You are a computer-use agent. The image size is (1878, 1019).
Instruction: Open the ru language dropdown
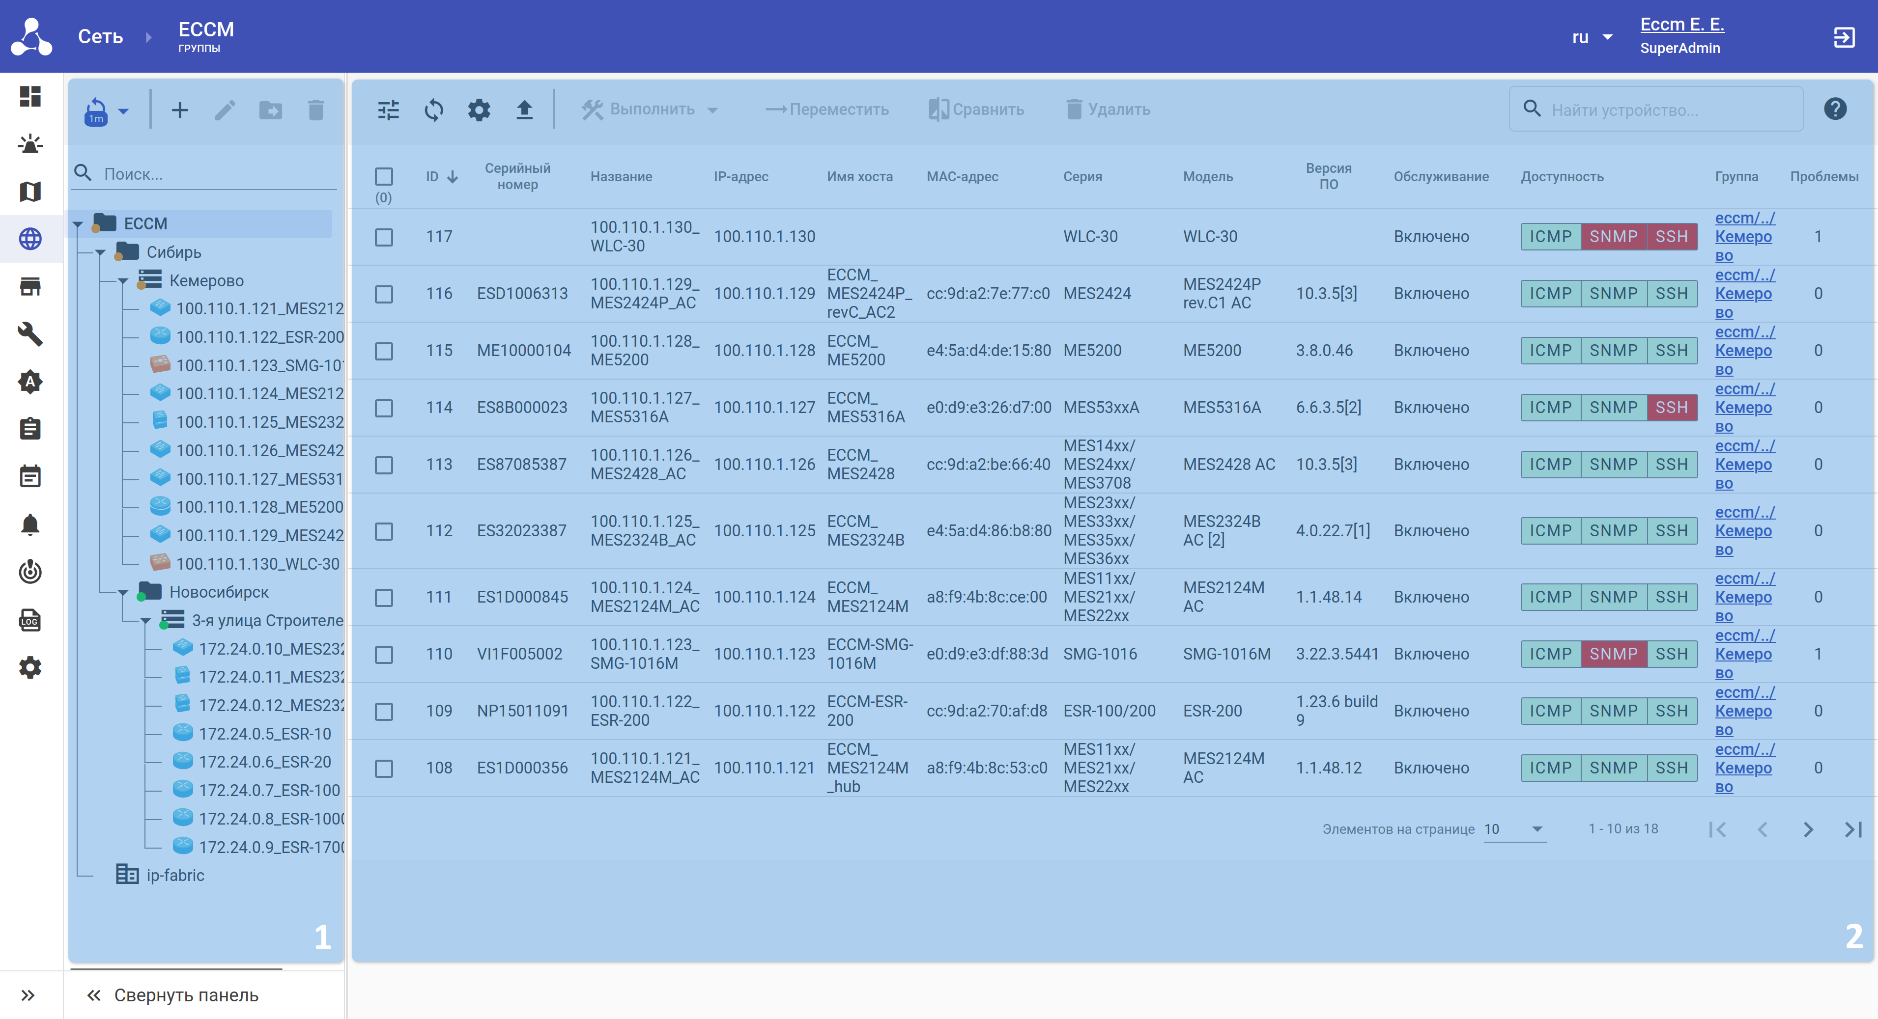click(1592, 37)
